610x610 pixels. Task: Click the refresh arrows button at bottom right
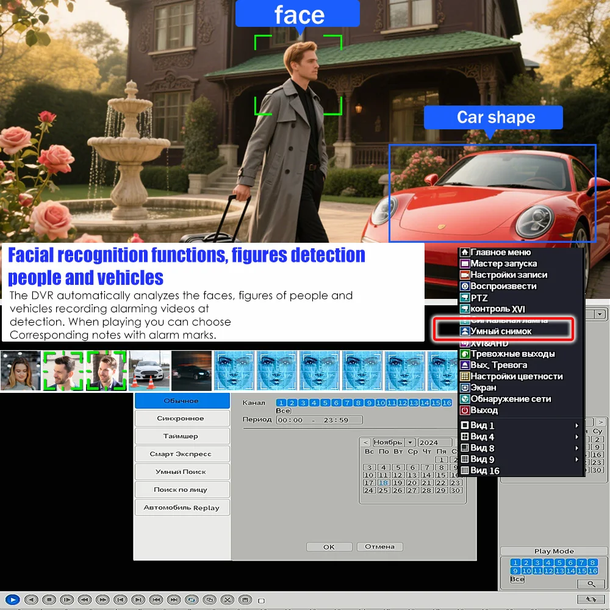point(590,600)
